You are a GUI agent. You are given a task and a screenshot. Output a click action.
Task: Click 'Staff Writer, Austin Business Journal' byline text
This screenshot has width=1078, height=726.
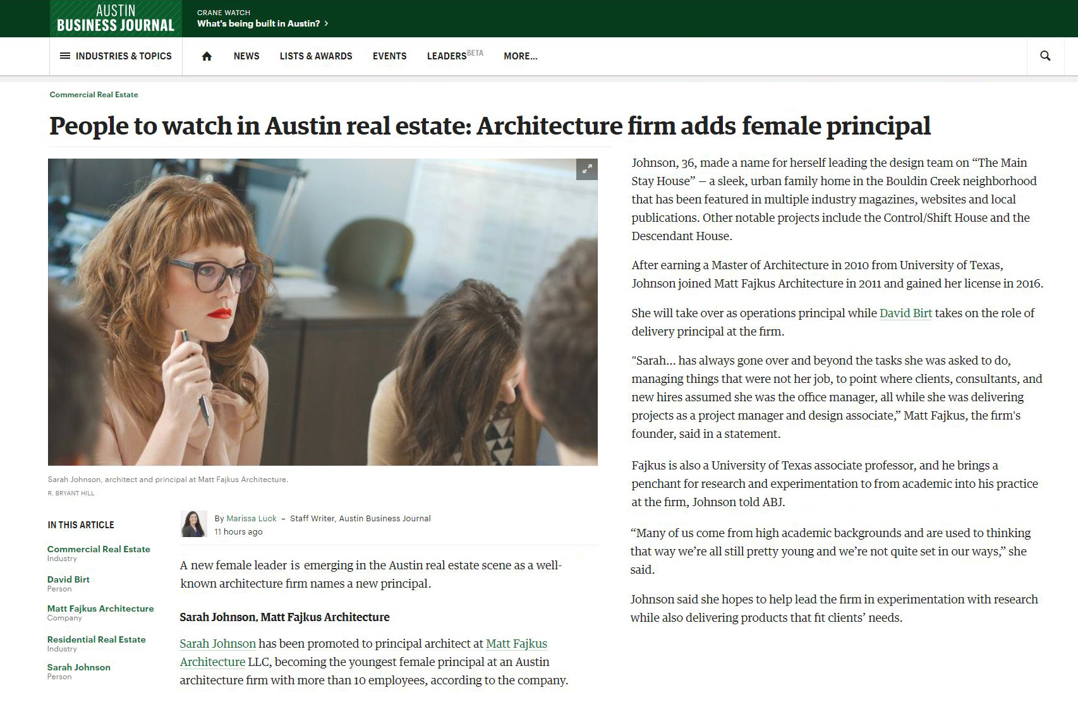click(360, 519)
